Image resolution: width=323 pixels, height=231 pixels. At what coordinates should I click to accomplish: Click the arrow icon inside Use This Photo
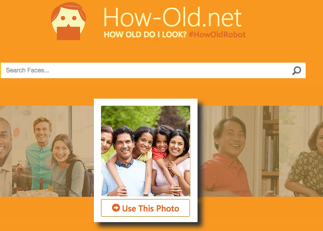tap(116, 208)
